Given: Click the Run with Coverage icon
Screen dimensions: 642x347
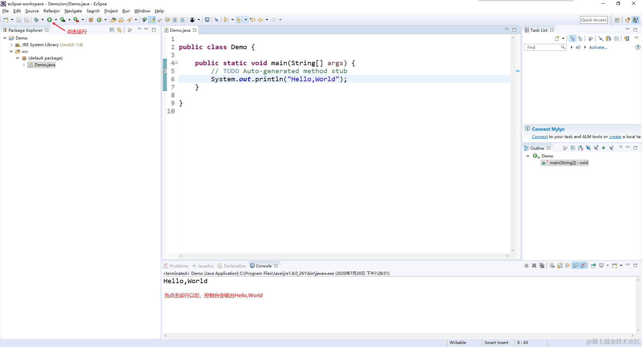Looking at the screenshot, I should coord(63,20).
